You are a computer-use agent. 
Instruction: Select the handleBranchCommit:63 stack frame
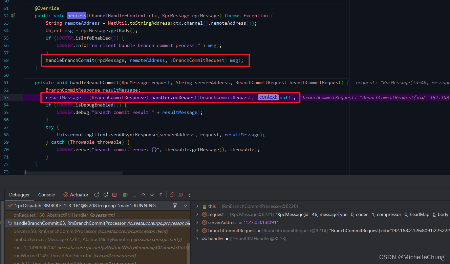pyautogui.click(x=98, y=223)
